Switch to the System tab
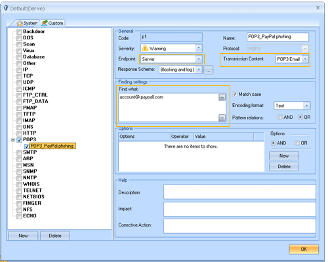Viewport: 328px width, 262px height. coord(27,23)
